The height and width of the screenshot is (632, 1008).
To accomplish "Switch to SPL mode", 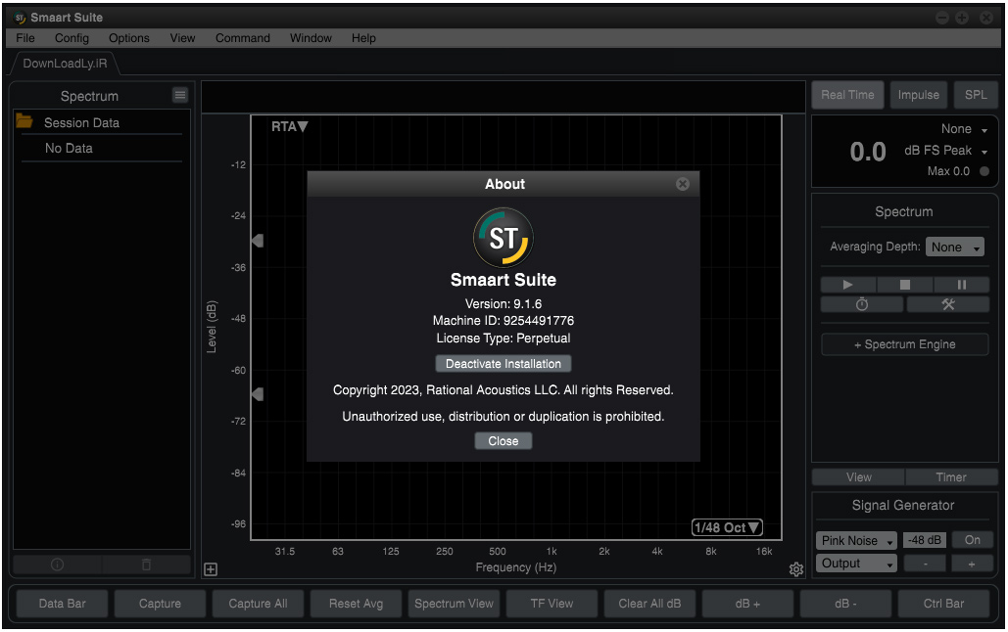I will click(976, 95).
